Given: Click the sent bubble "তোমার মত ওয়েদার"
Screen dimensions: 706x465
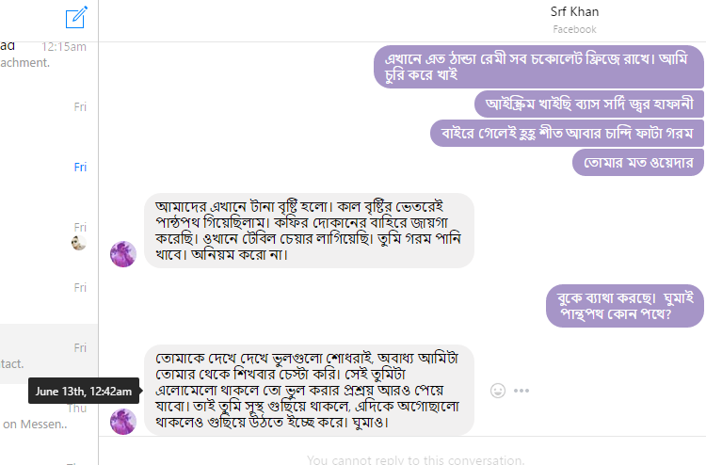Looking at the screenshot, I should (x=637, y=162).
